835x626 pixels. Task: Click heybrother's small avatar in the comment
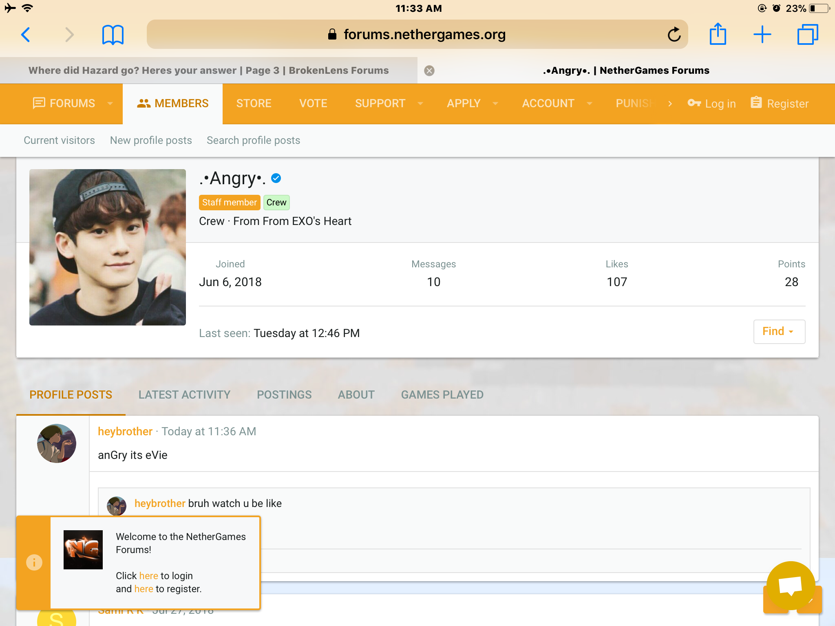117,506
